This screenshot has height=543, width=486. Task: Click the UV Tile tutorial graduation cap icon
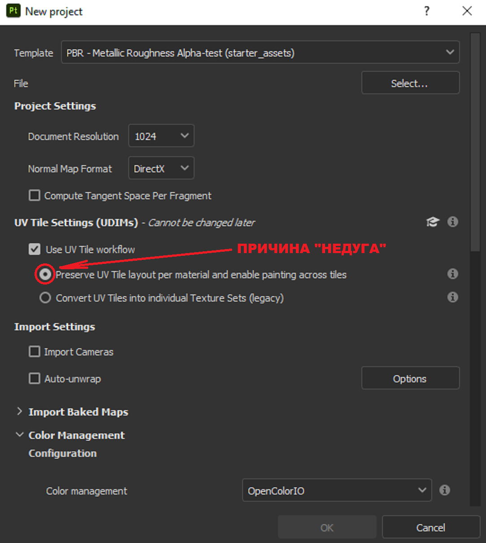click(x=433, y=222)
